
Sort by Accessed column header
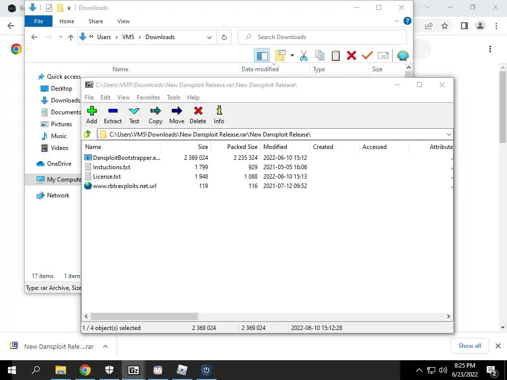tap(384, 146)
